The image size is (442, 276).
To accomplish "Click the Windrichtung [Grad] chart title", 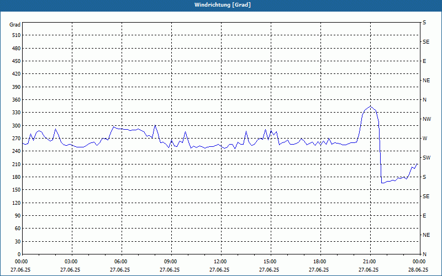I will [223, 5].
